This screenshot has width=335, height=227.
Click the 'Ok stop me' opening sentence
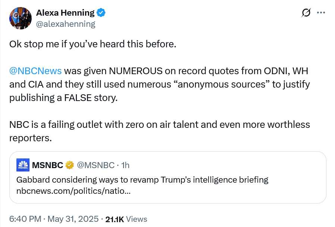[x=93, y=44]
